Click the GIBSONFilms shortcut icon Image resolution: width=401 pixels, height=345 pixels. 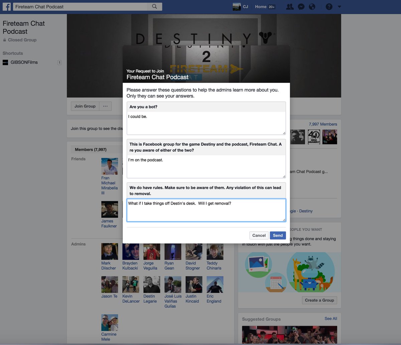pyautogui.click(x=5, y=62)
